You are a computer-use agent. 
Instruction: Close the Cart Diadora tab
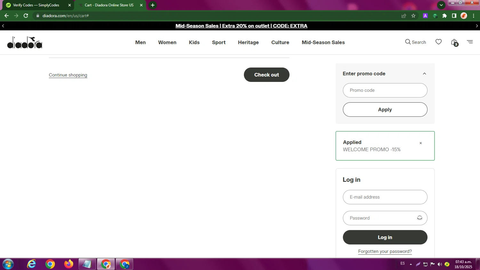(x=141, y=5)
